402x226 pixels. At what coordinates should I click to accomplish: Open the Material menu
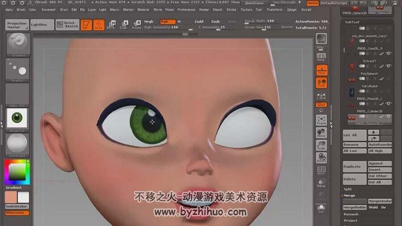[x=143, y=10]
